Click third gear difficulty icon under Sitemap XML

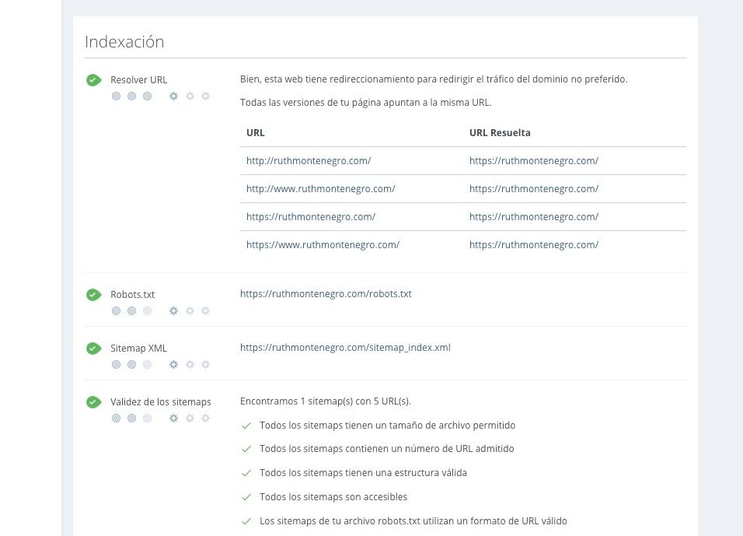[x=206, y=364]
